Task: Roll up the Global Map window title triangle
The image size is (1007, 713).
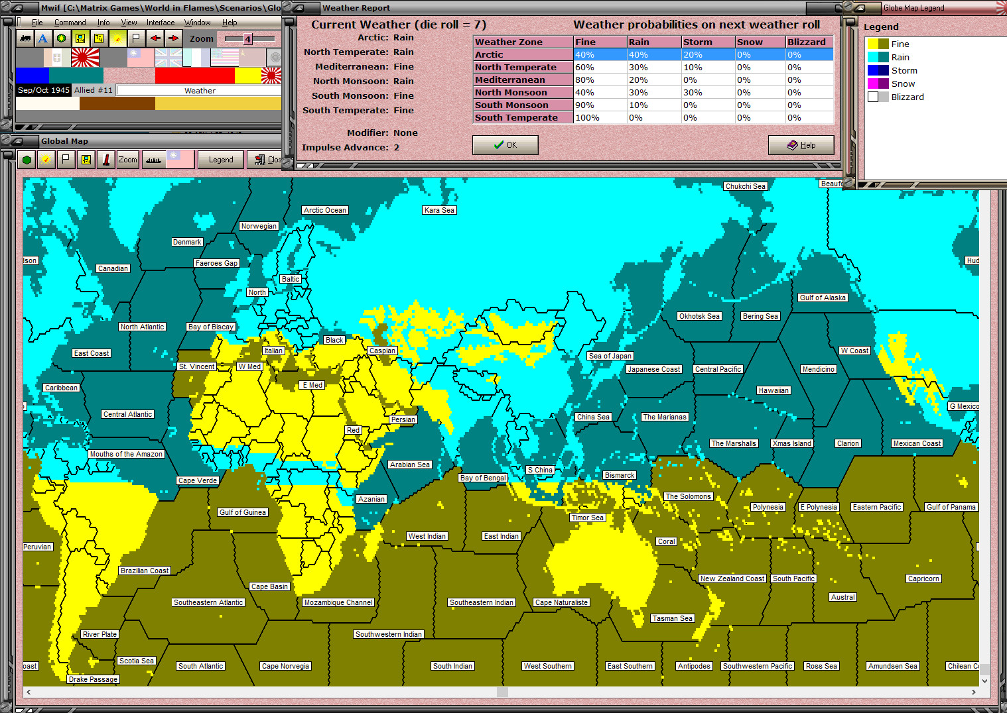Action: [x=17, y=141]
